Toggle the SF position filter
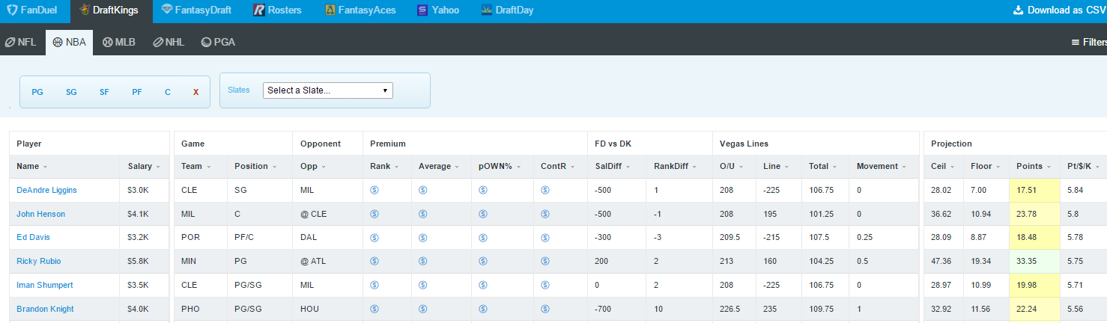This screenshot has width=1107, height=323. point(104,92)
